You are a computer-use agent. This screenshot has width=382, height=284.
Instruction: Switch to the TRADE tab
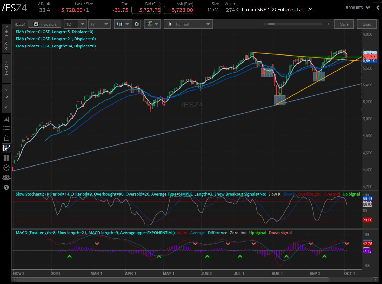pos(6,68)
